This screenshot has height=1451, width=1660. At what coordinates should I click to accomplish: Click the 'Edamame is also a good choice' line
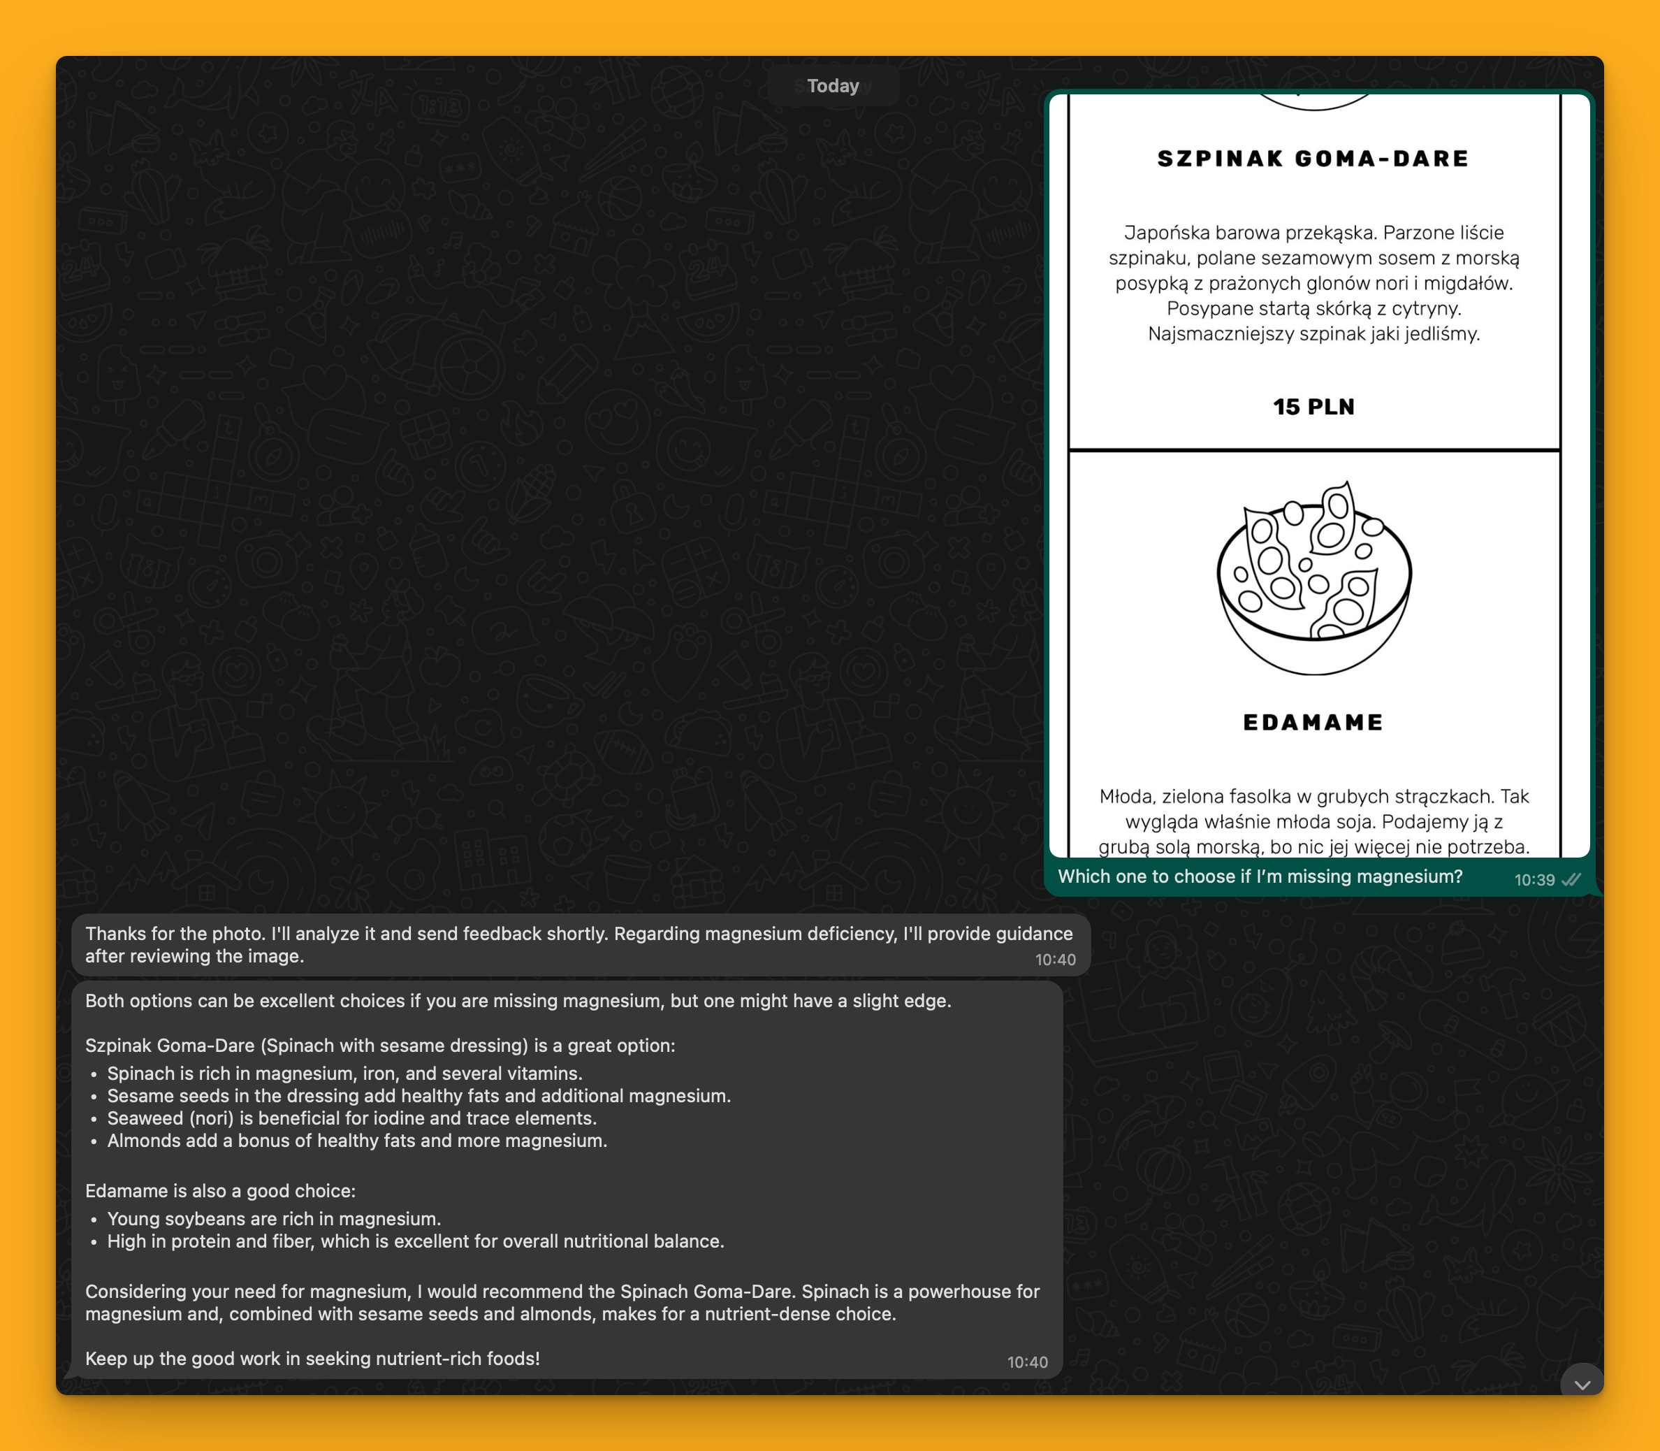[220, 1190]
